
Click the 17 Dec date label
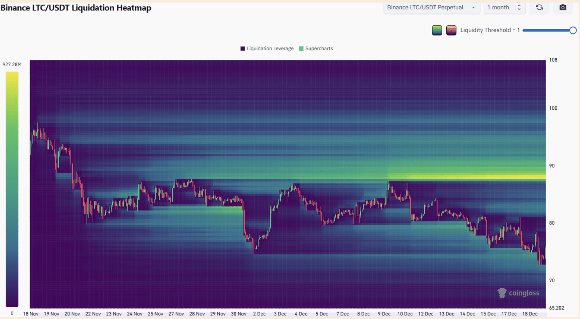click(x=509, y=314)
